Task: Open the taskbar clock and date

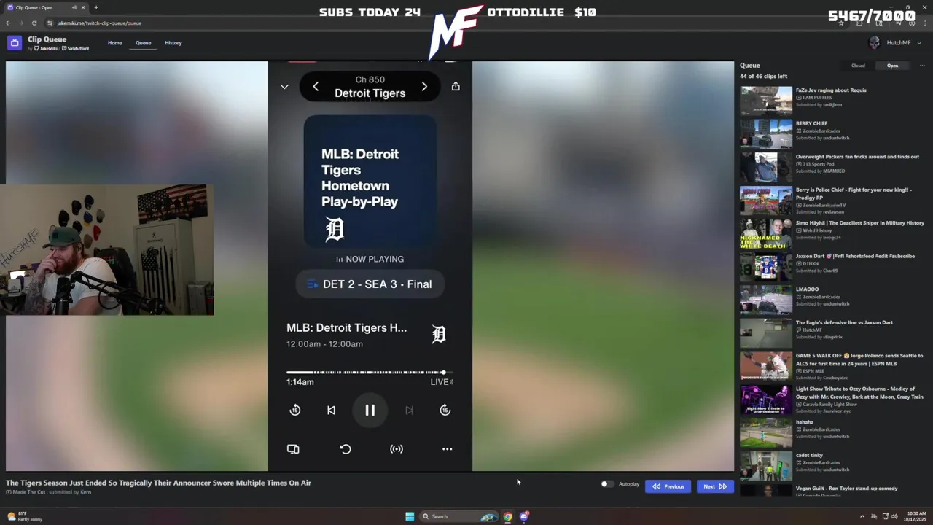Action: pos(917,516)
